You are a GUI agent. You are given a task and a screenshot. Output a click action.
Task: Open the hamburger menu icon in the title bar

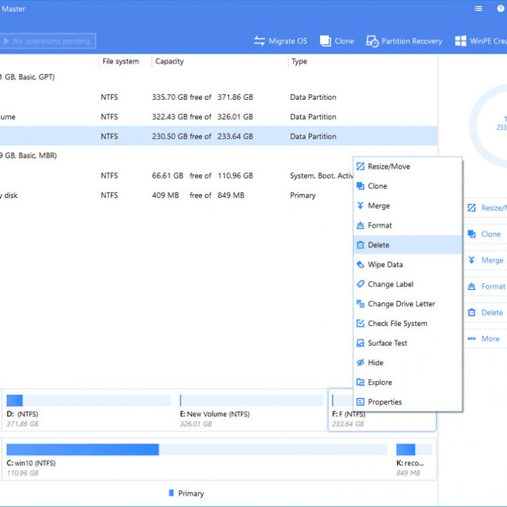(x=478, y=9)
